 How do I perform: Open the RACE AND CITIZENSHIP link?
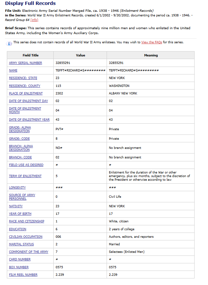click(26, 221)
